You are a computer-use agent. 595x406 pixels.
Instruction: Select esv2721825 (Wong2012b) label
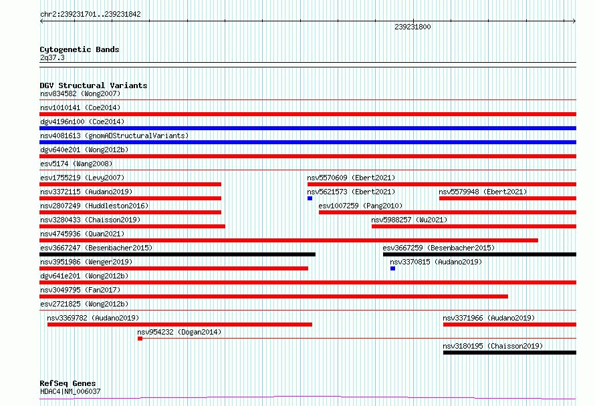click(x=84, y=304)
